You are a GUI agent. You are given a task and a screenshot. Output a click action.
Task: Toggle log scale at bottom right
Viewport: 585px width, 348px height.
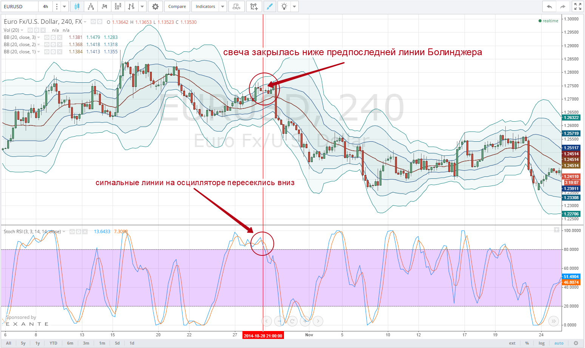click(542, 343)
